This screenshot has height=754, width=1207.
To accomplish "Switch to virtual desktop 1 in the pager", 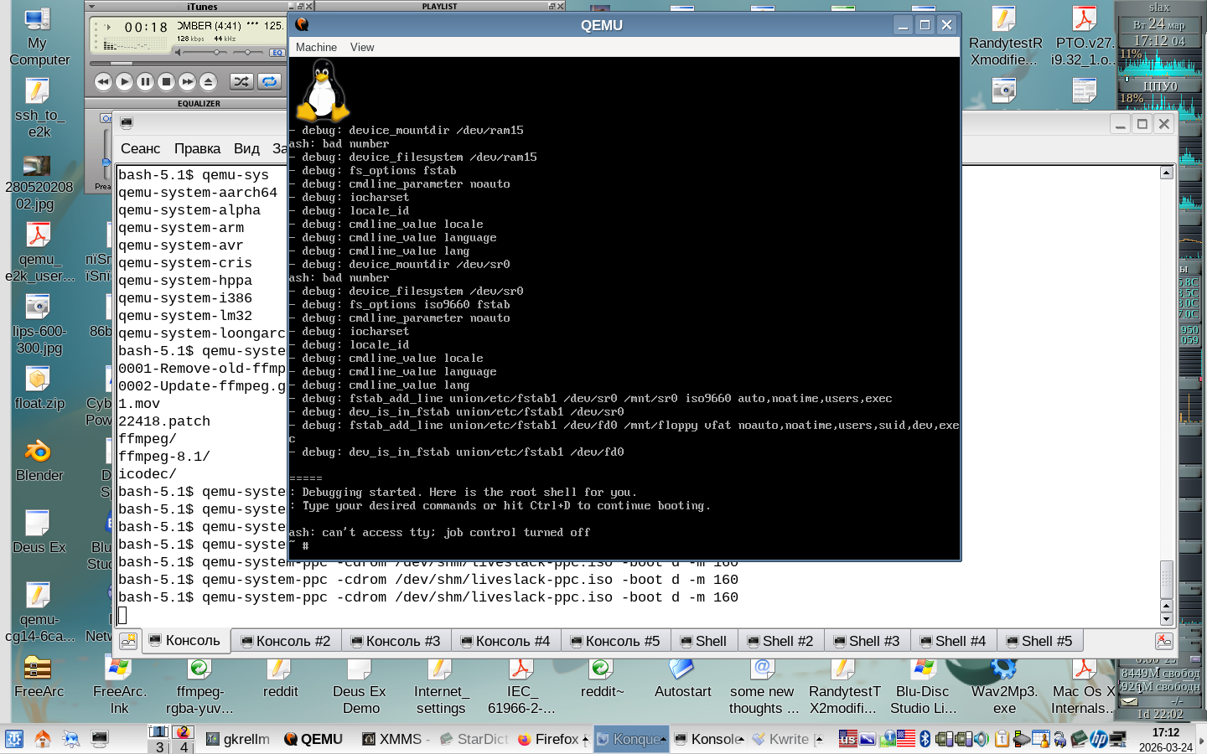I will click(x=159, y=731).
